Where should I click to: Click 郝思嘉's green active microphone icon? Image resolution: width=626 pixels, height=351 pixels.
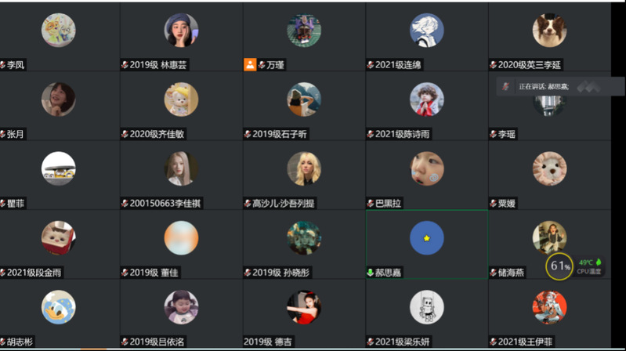[x=370, y=273]
